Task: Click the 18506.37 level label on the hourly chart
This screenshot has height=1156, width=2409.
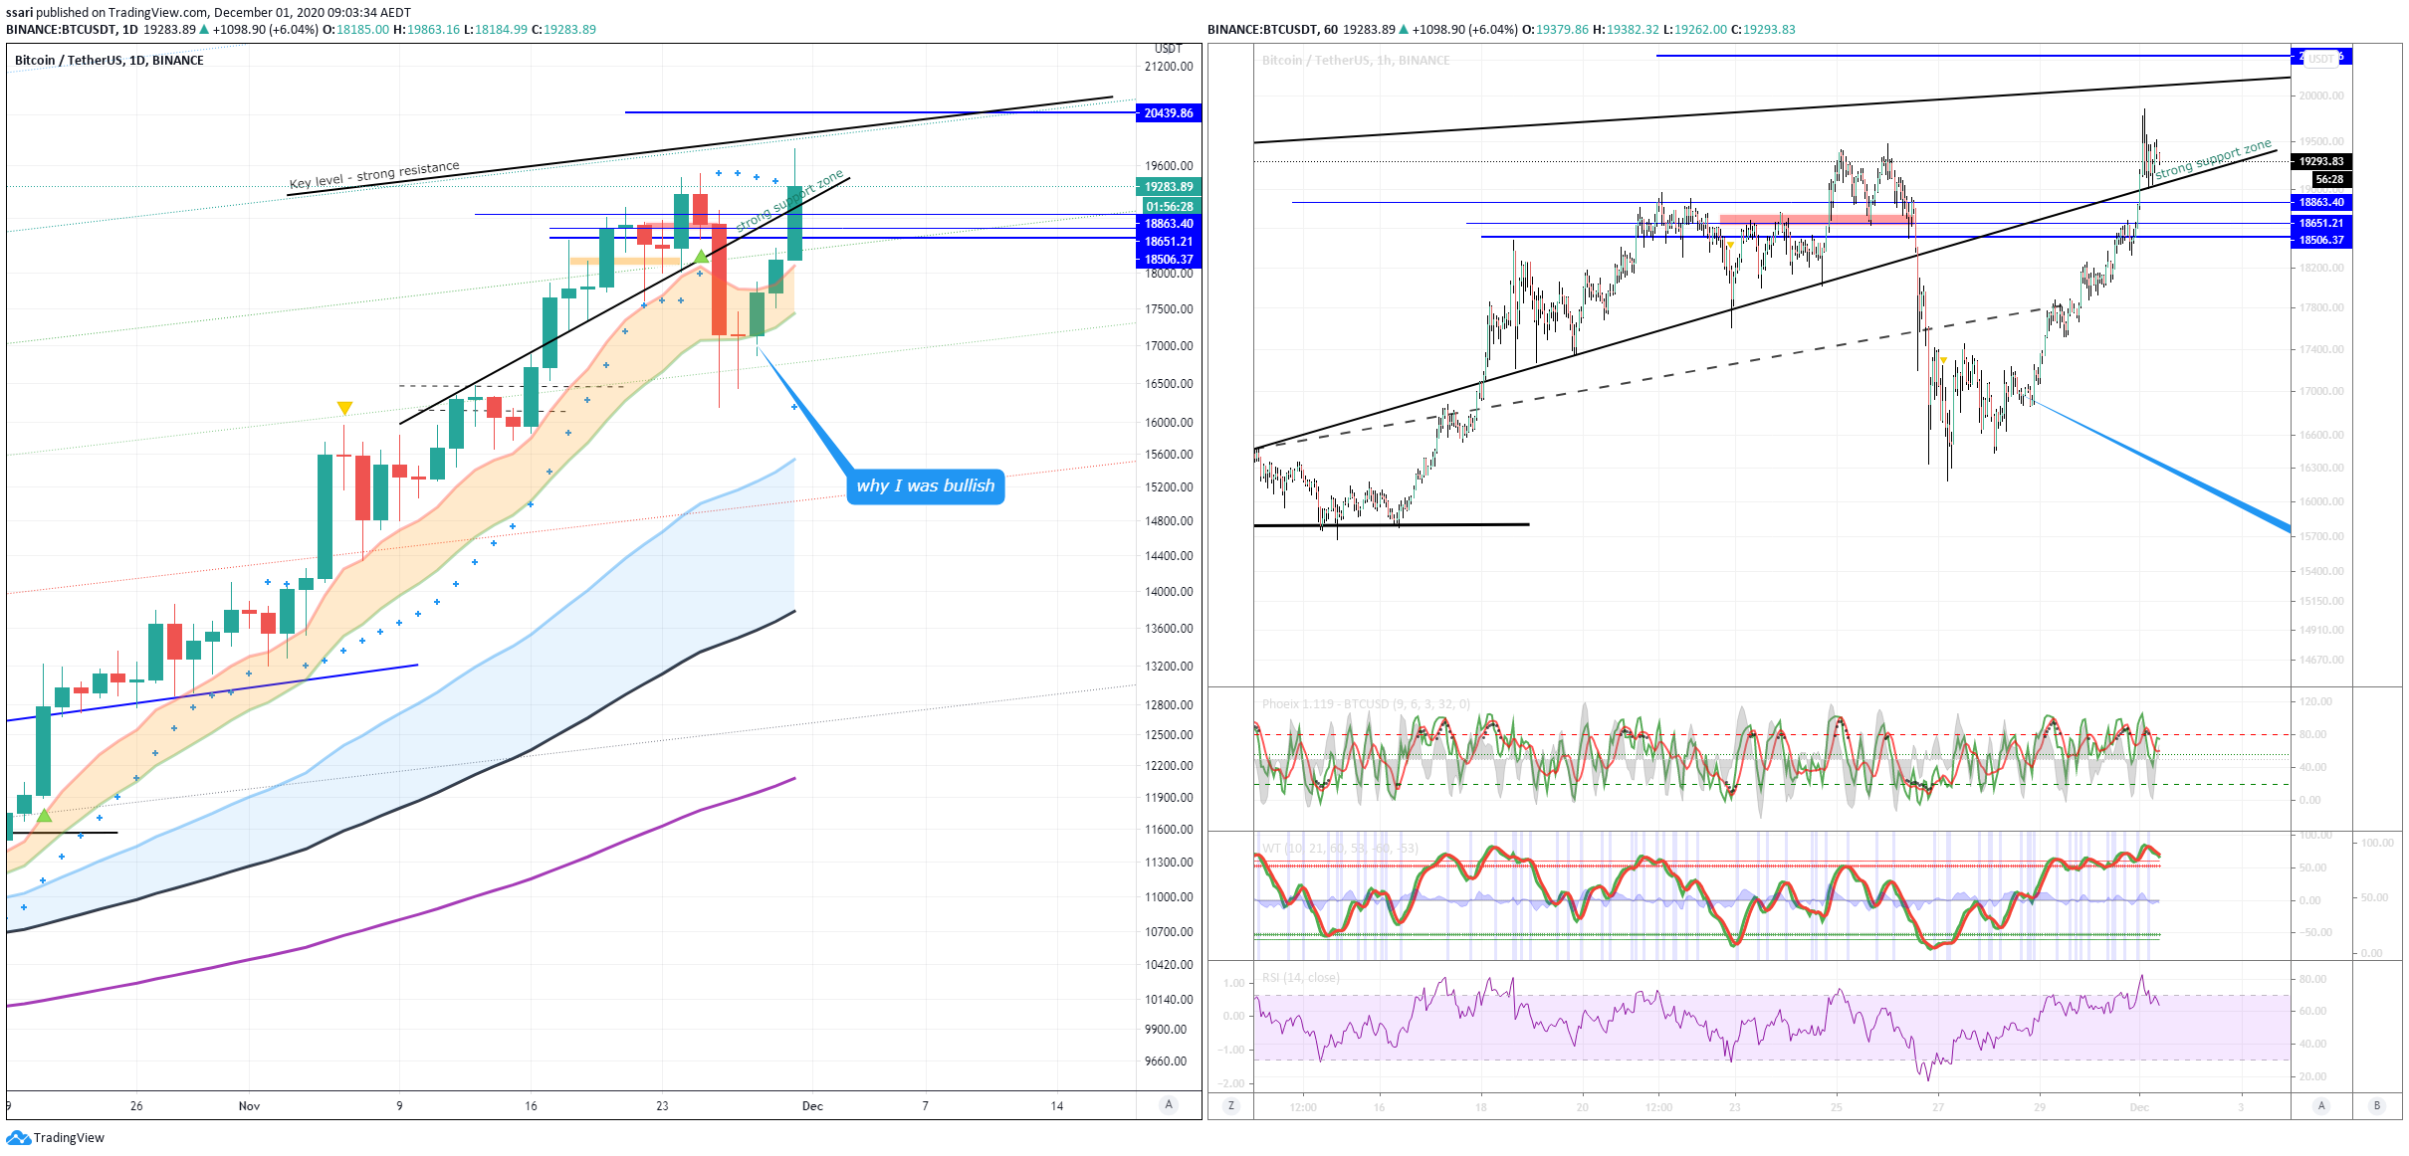Action: [x=2321, y=240]
